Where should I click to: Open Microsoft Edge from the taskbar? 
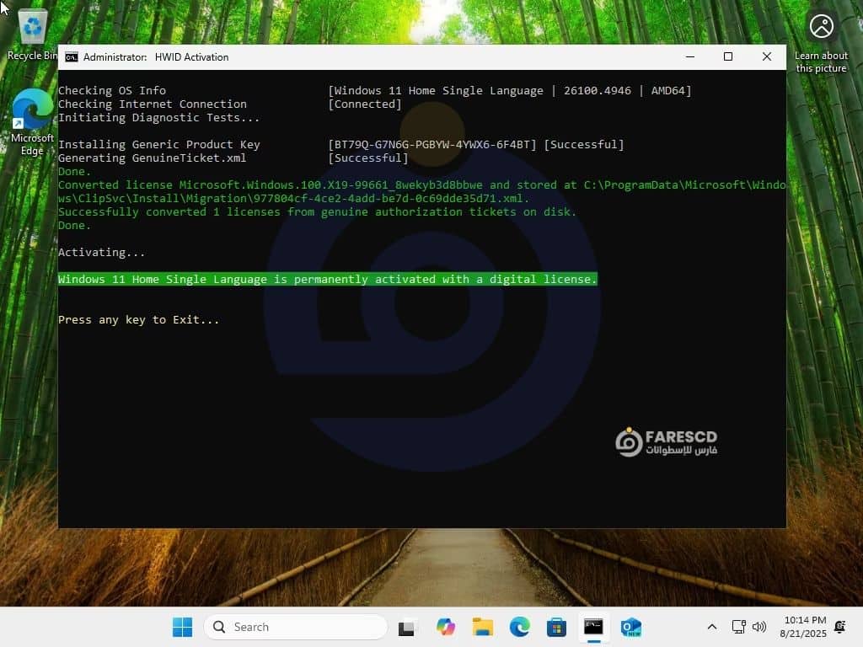coord(519,627)
